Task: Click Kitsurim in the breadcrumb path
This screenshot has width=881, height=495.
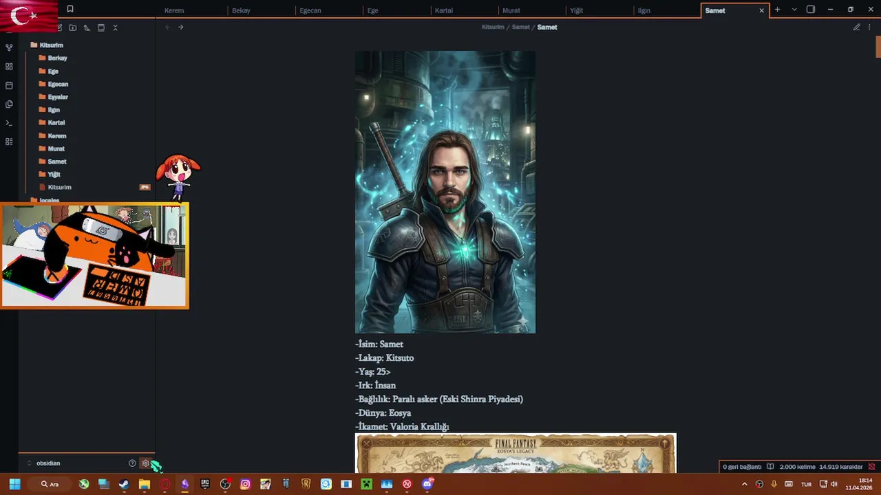Action: coord(493,27)
